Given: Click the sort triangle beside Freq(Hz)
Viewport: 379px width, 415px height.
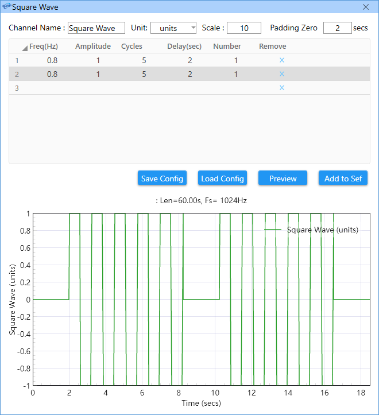Looking at the screenshot, I should tap(25, 48).
